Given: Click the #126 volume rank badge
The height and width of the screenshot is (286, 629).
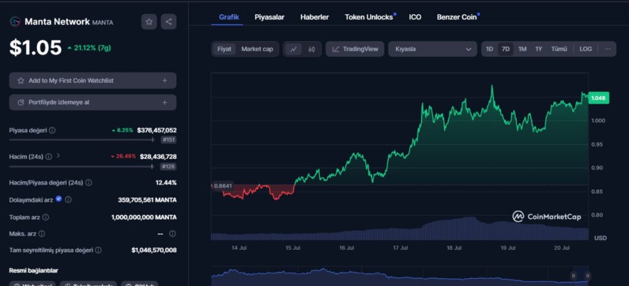Looking at the screenshot, I should [x=169, y=167].
